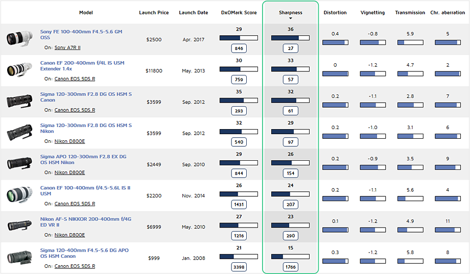470x274 pixels.
Task: Sort by the Launch Date column header
Action: coord(193,13)
